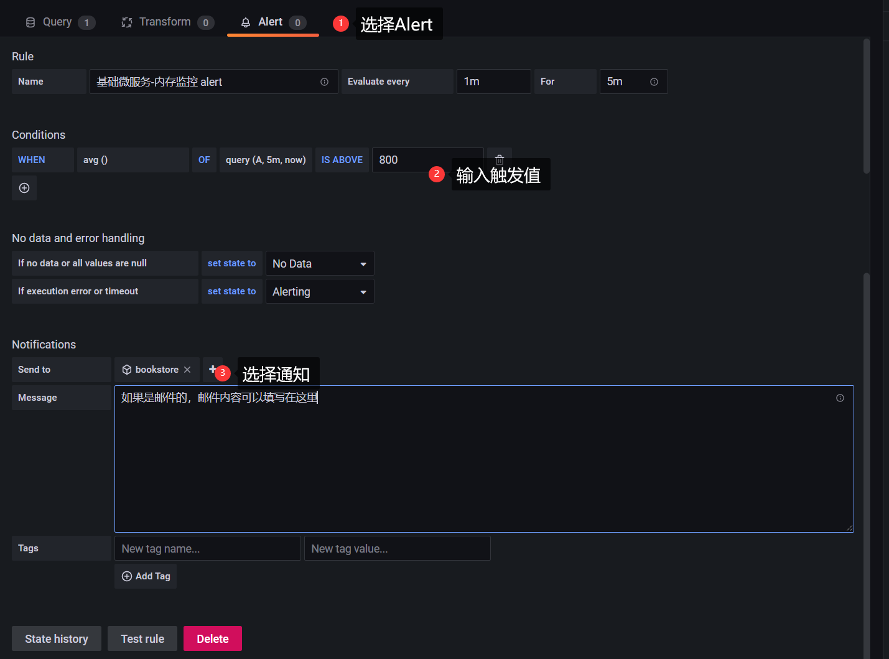Click the bookstore notification chip
Viewport: 889px width, 659px height.
(x=157, y=370)
